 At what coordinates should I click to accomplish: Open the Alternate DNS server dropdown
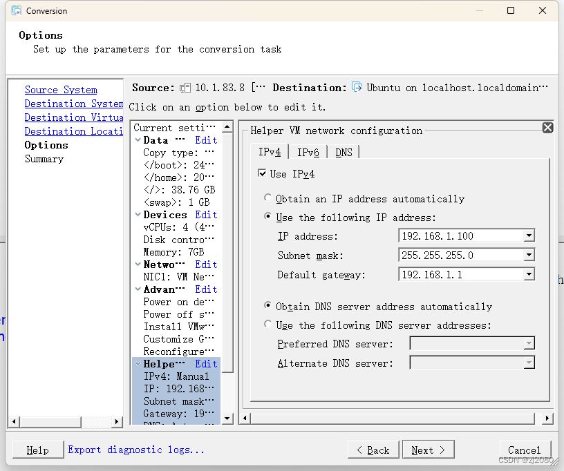[529, 363]
